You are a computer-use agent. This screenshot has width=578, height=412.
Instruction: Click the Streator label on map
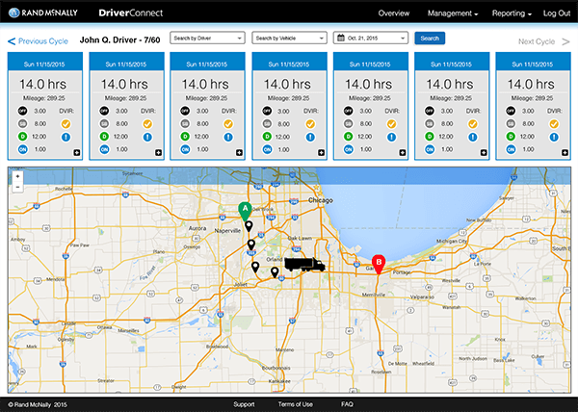(106, 380)
